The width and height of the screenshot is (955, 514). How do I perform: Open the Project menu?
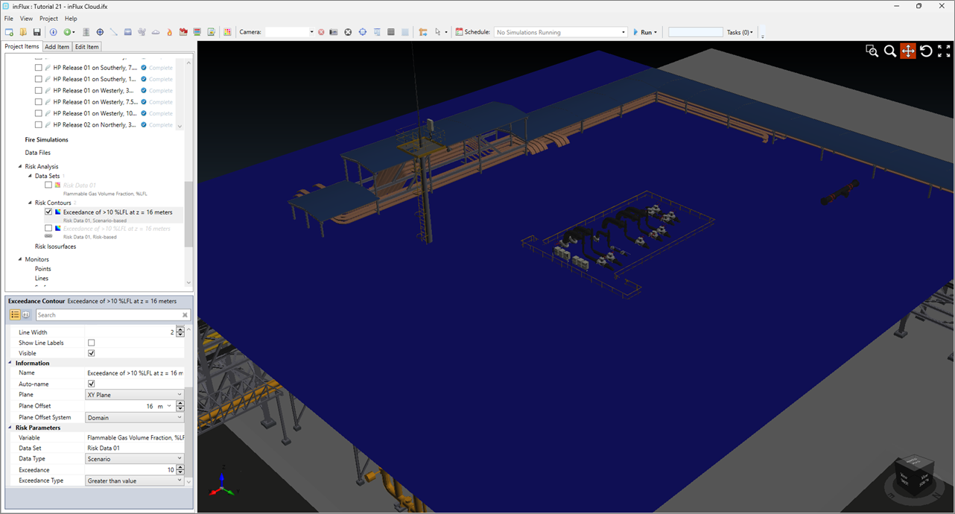click(48, 19)
